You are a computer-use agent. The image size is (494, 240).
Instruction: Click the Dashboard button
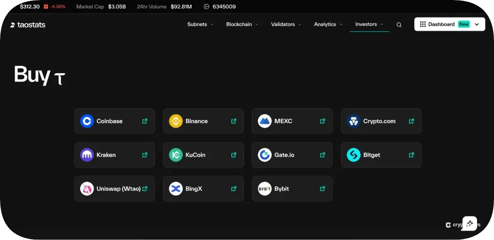coord(440,24)
